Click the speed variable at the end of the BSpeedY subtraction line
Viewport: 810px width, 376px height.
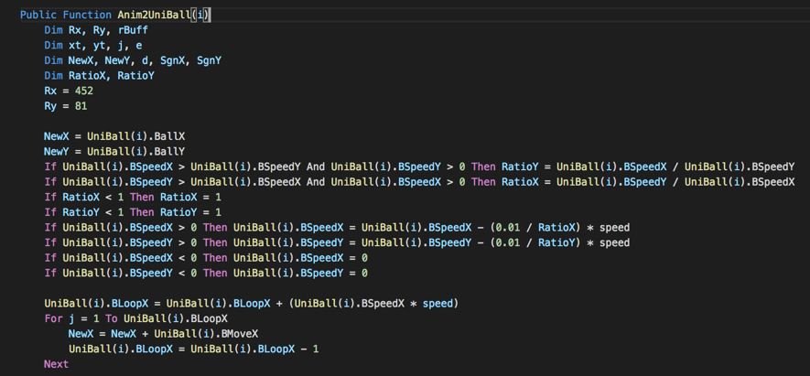(x=614, y=242)
